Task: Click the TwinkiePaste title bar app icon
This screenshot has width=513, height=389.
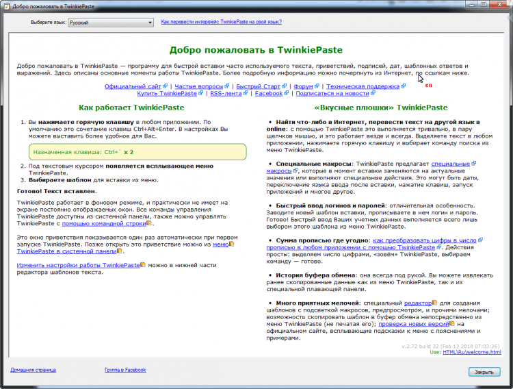Action: coord(6,6)
